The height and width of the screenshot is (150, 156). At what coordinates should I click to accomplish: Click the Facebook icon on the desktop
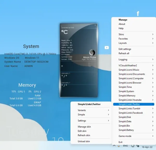tap(138, 14)
